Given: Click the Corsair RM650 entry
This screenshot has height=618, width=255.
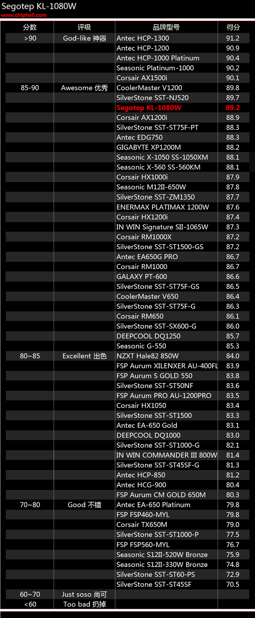Looking at the screenshot, I should pos(140,316).
